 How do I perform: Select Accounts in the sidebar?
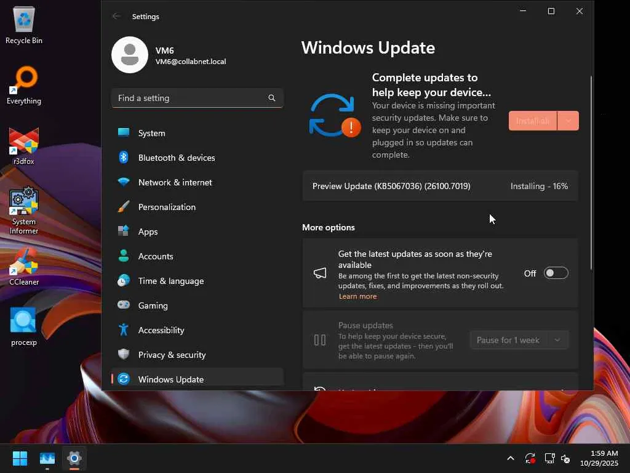click(197, 256)
